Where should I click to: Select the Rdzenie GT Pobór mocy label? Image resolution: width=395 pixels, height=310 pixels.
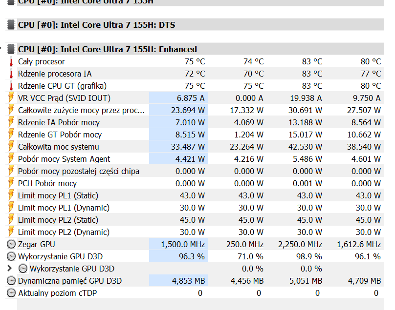point(60,135)
